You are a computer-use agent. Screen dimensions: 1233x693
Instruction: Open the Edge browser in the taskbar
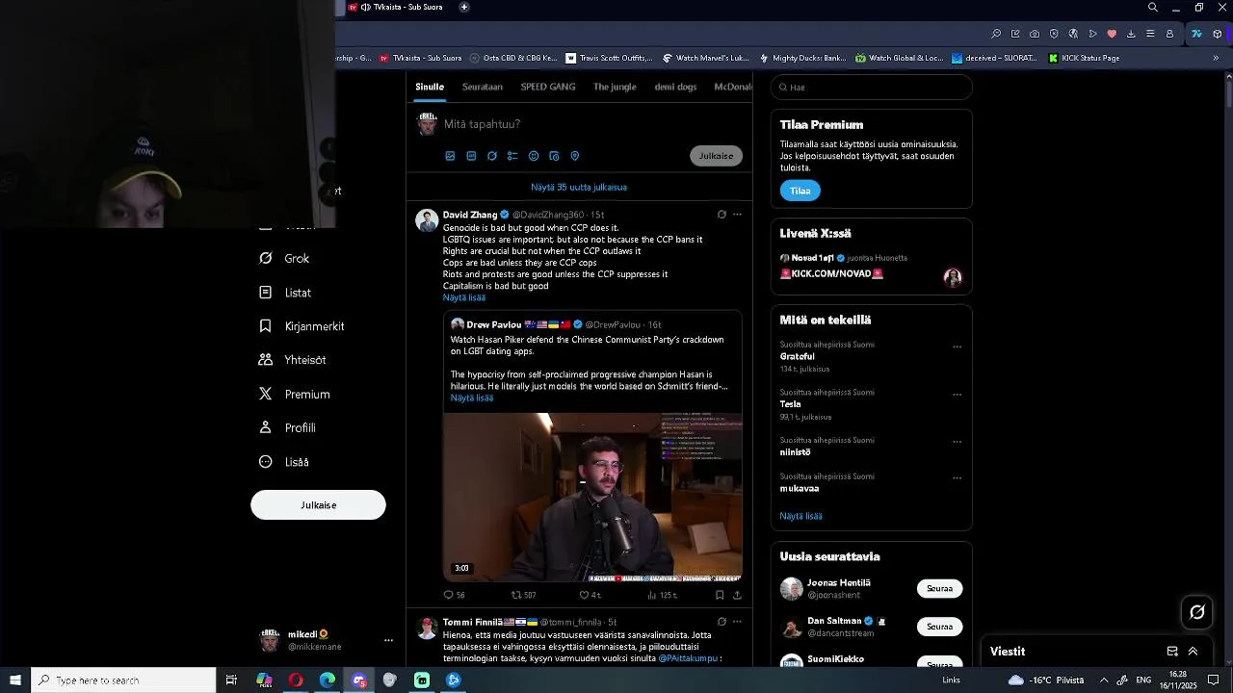click(x=328, y=680)
